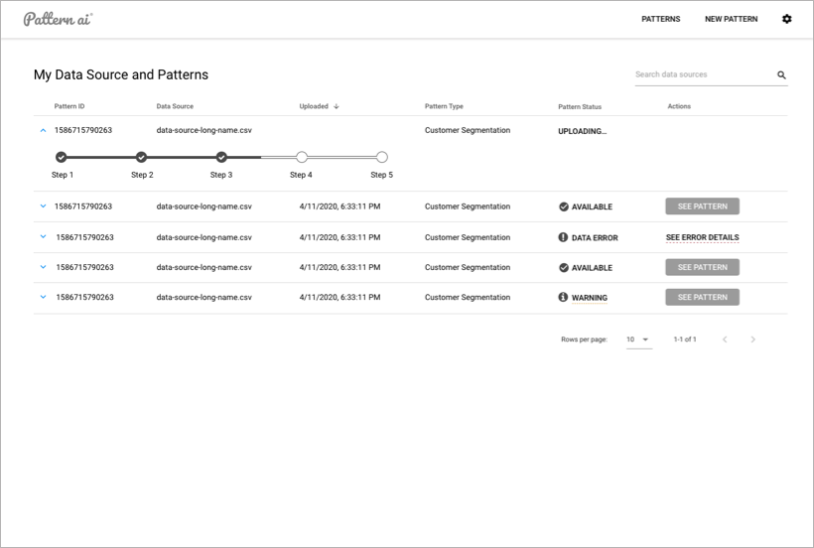Go to next page using right chevron
The height and width of the screenshot is (548, 814).
click(x=752, y=340)
